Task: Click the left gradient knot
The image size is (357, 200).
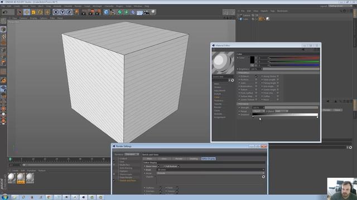Action: point(253,117)
